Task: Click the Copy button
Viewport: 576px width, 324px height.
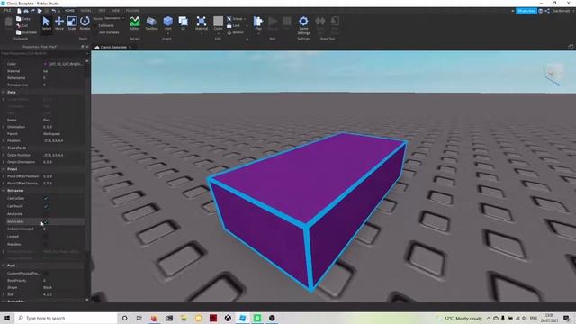Action: [x=23, y=18]
